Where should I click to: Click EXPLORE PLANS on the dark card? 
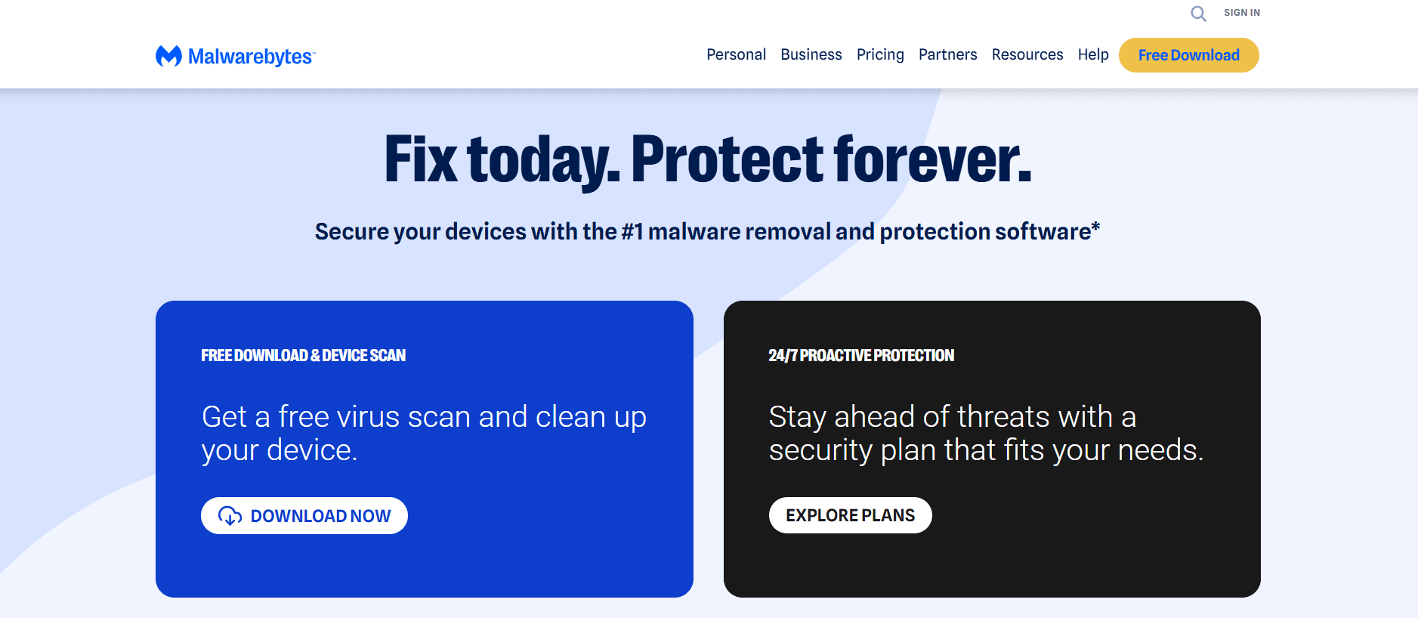[x=850, y=515]
